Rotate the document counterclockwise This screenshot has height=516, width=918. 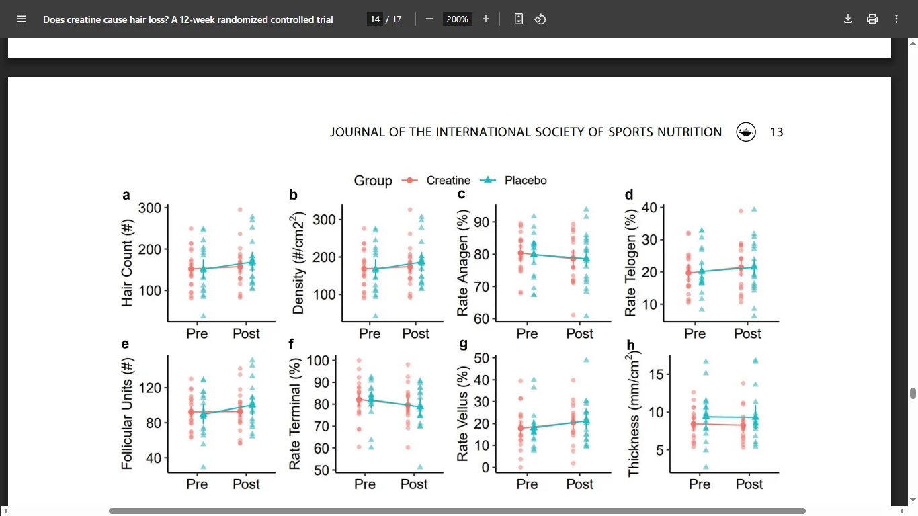point(540,19)
